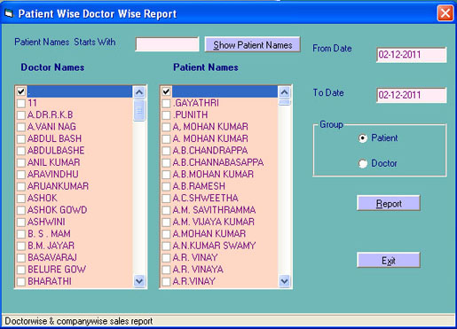Click the Doctor Names scrollbar thumb

click(x=139, y=110)
